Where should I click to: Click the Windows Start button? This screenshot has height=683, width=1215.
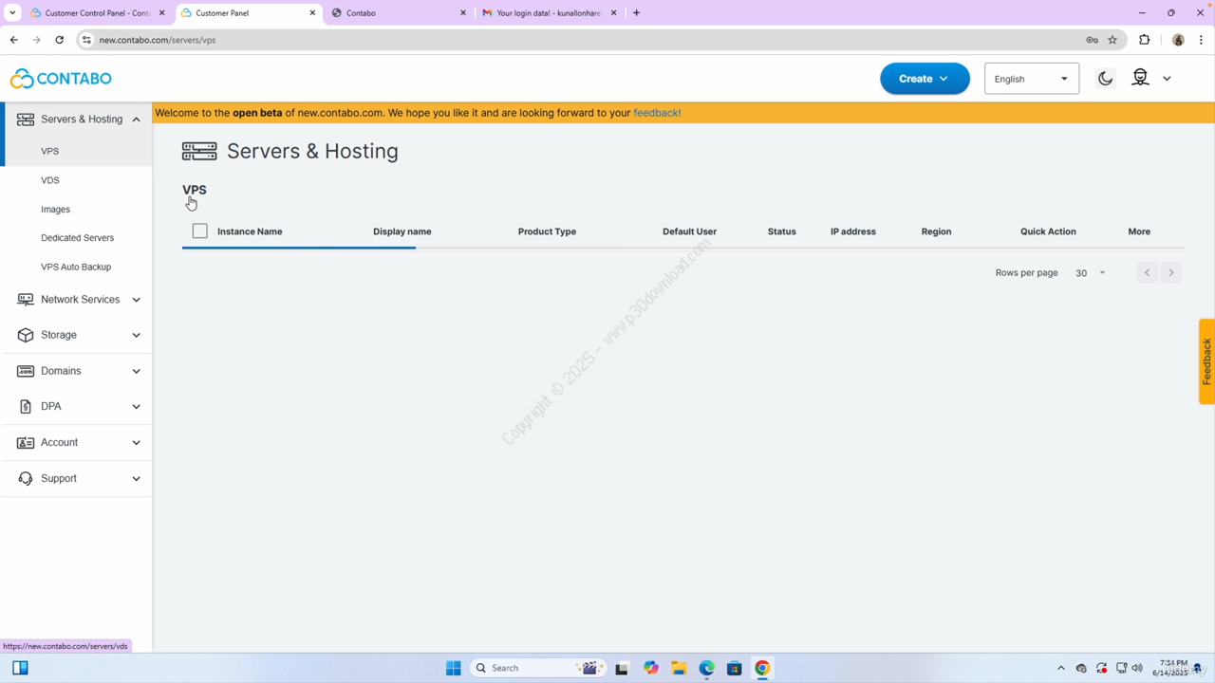[453, 668]
